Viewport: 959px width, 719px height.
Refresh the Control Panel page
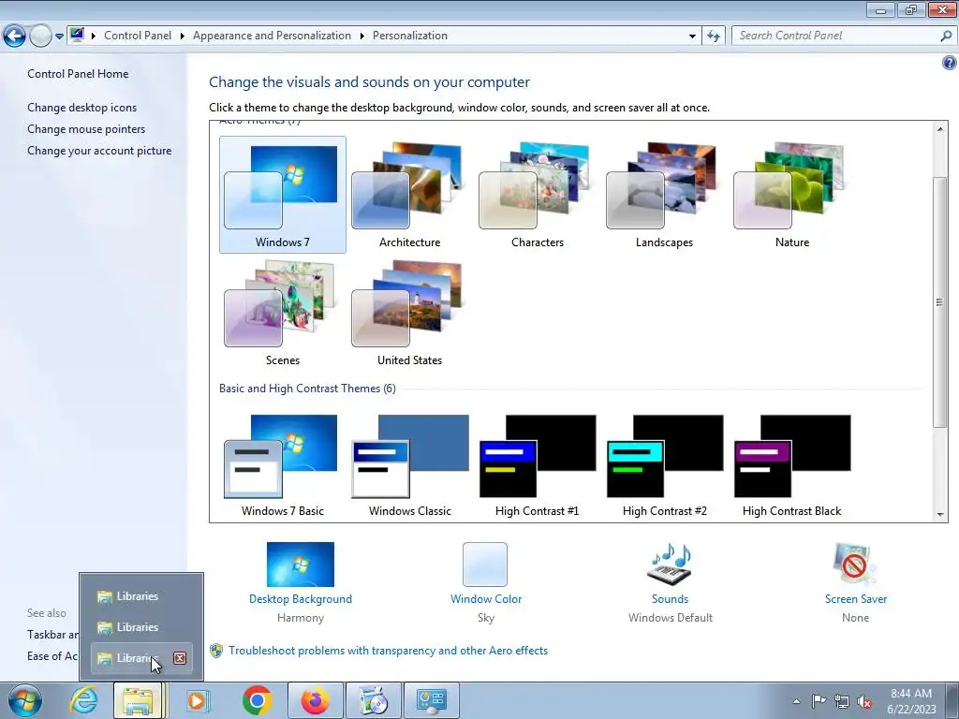tap(713, 37)
